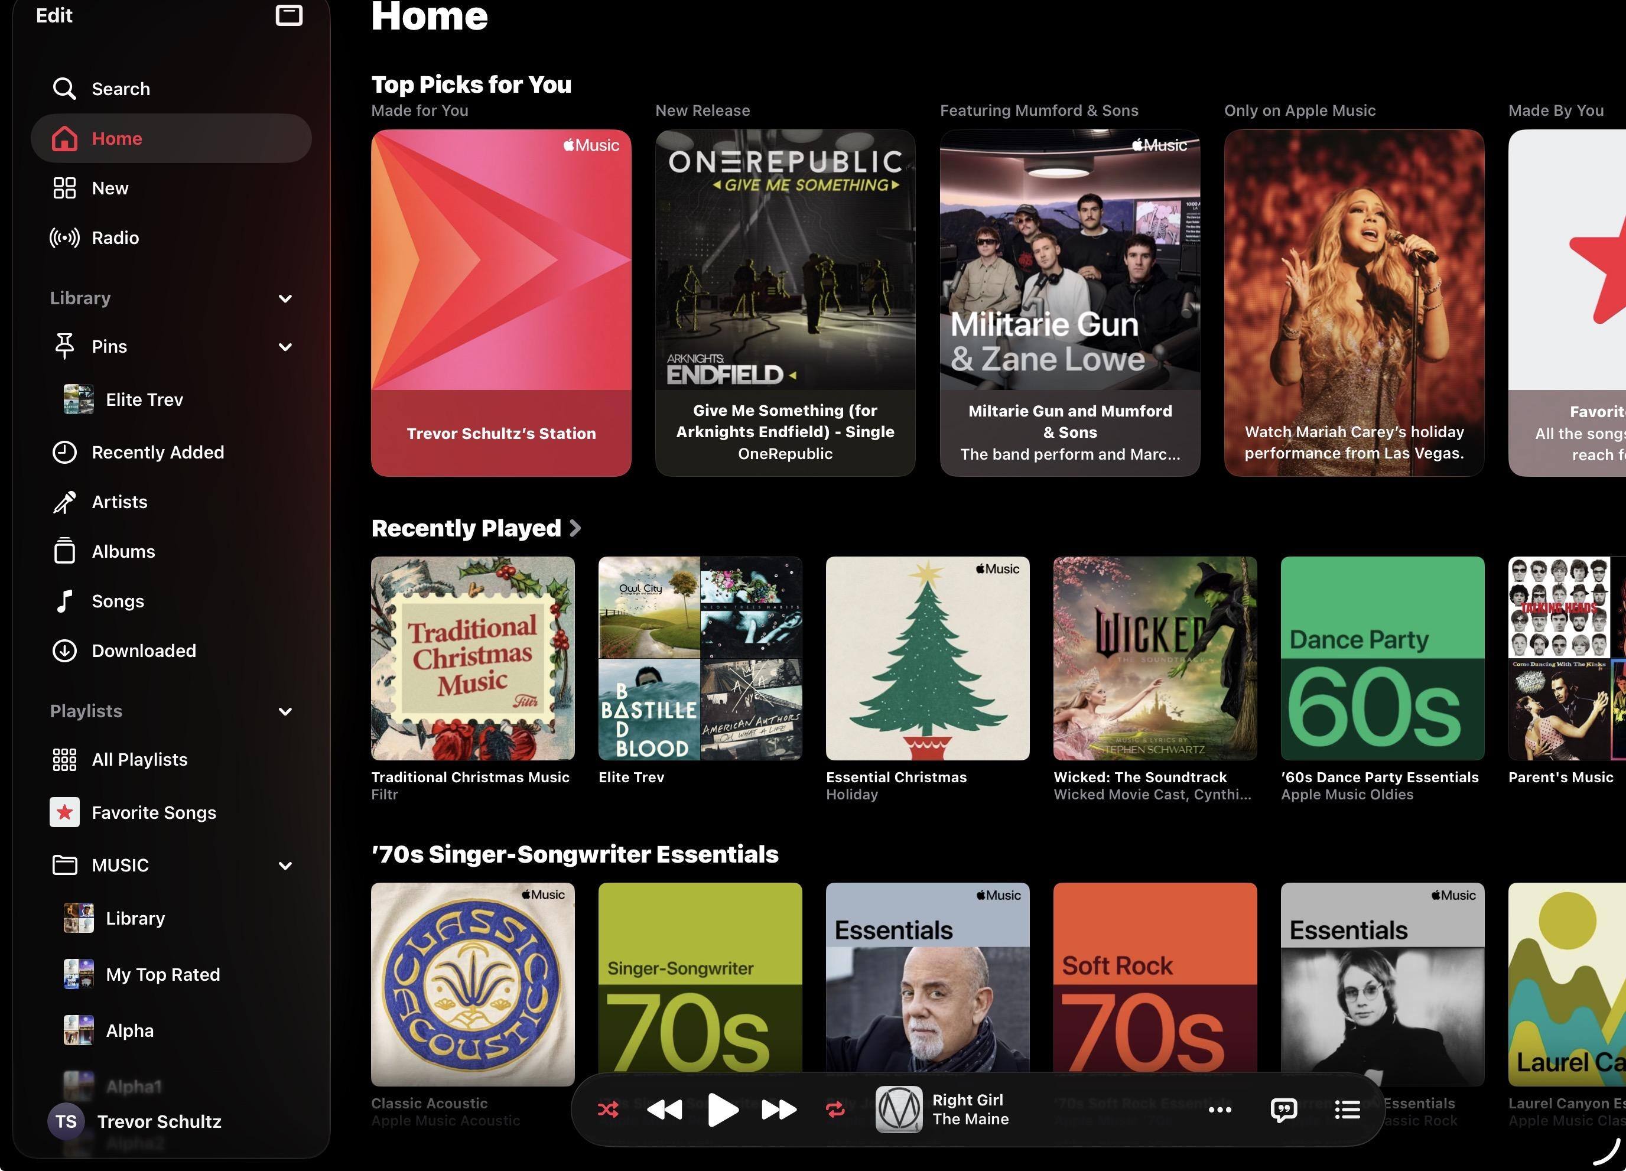Viewport: 1626px width, 1171px height.
Task: Open Recently Added in the sidebar
Action: 158,452
